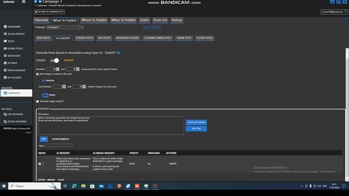Enable Generate image using AI checkbox
349x196 pixels.
coord(38,101)
